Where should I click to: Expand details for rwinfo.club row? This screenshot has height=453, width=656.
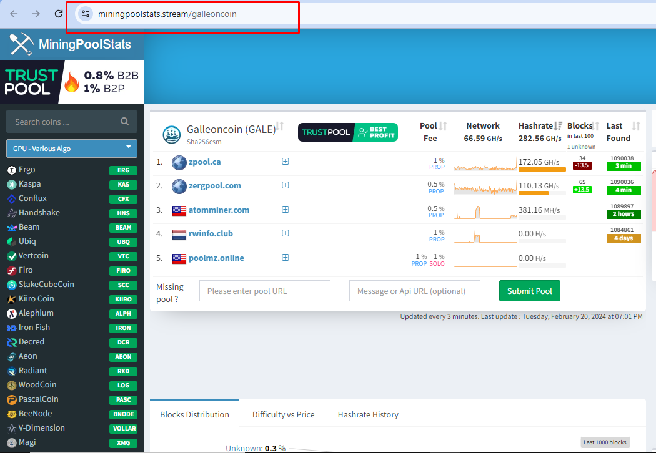286,233
